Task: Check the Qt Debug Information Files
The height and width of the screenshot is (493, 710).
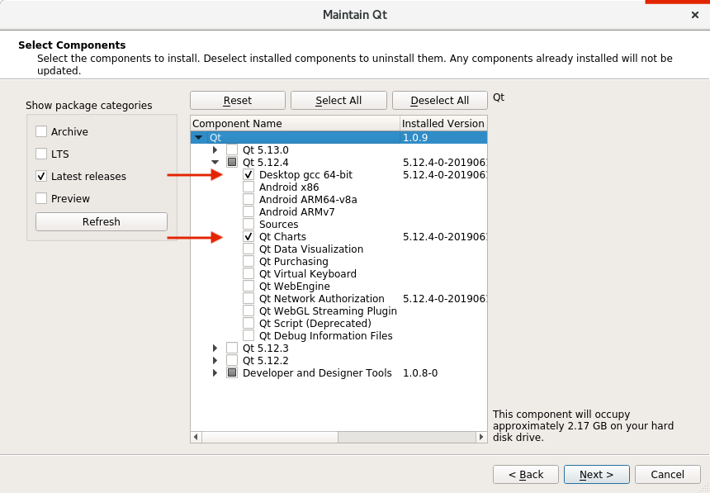Action: [x=248, y=335]
